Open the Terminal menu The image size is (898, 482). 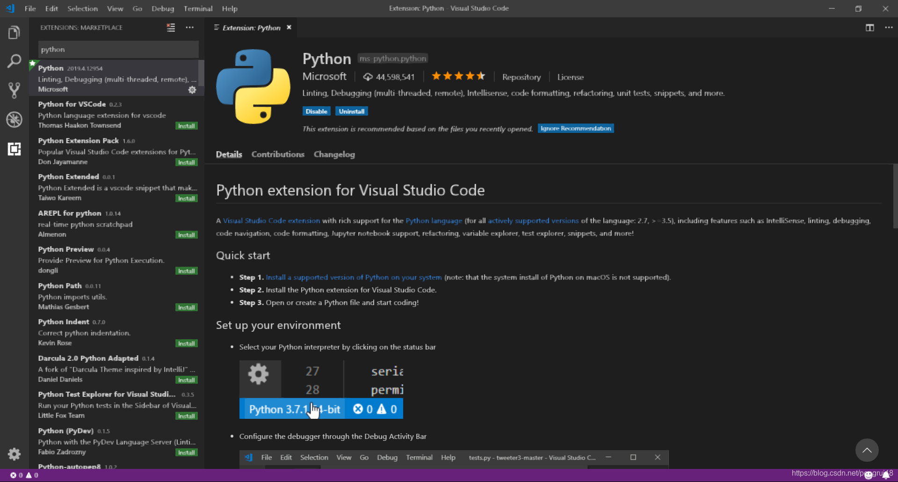pos(197,8)
